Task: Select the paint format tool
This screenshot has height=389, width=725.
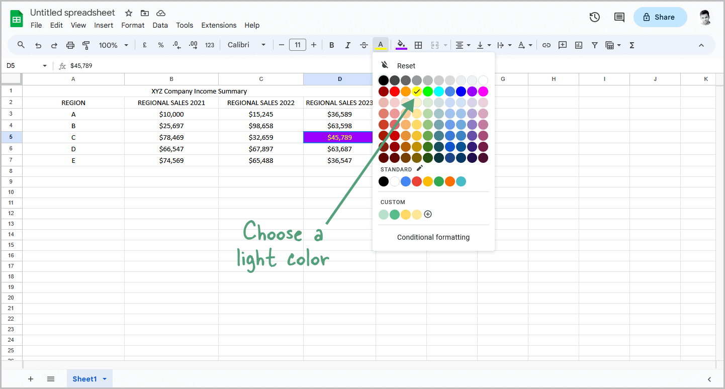Action: (x=86, y=45)
